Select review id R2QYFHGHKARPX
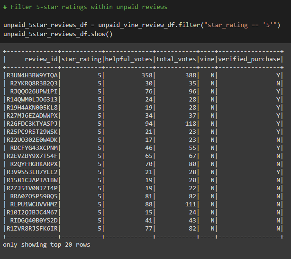The height and width of the screenshot is (259, 291). coord(34,164)
